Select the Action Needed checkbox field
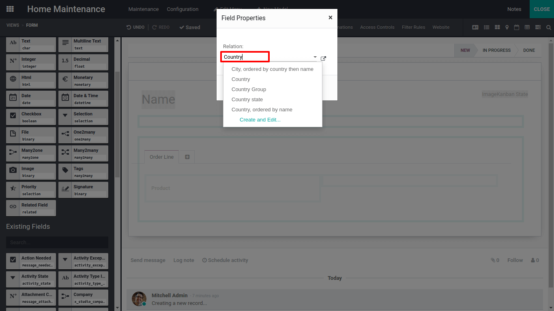The width and height of the screenshot is (554, 311). pos(31,261)
